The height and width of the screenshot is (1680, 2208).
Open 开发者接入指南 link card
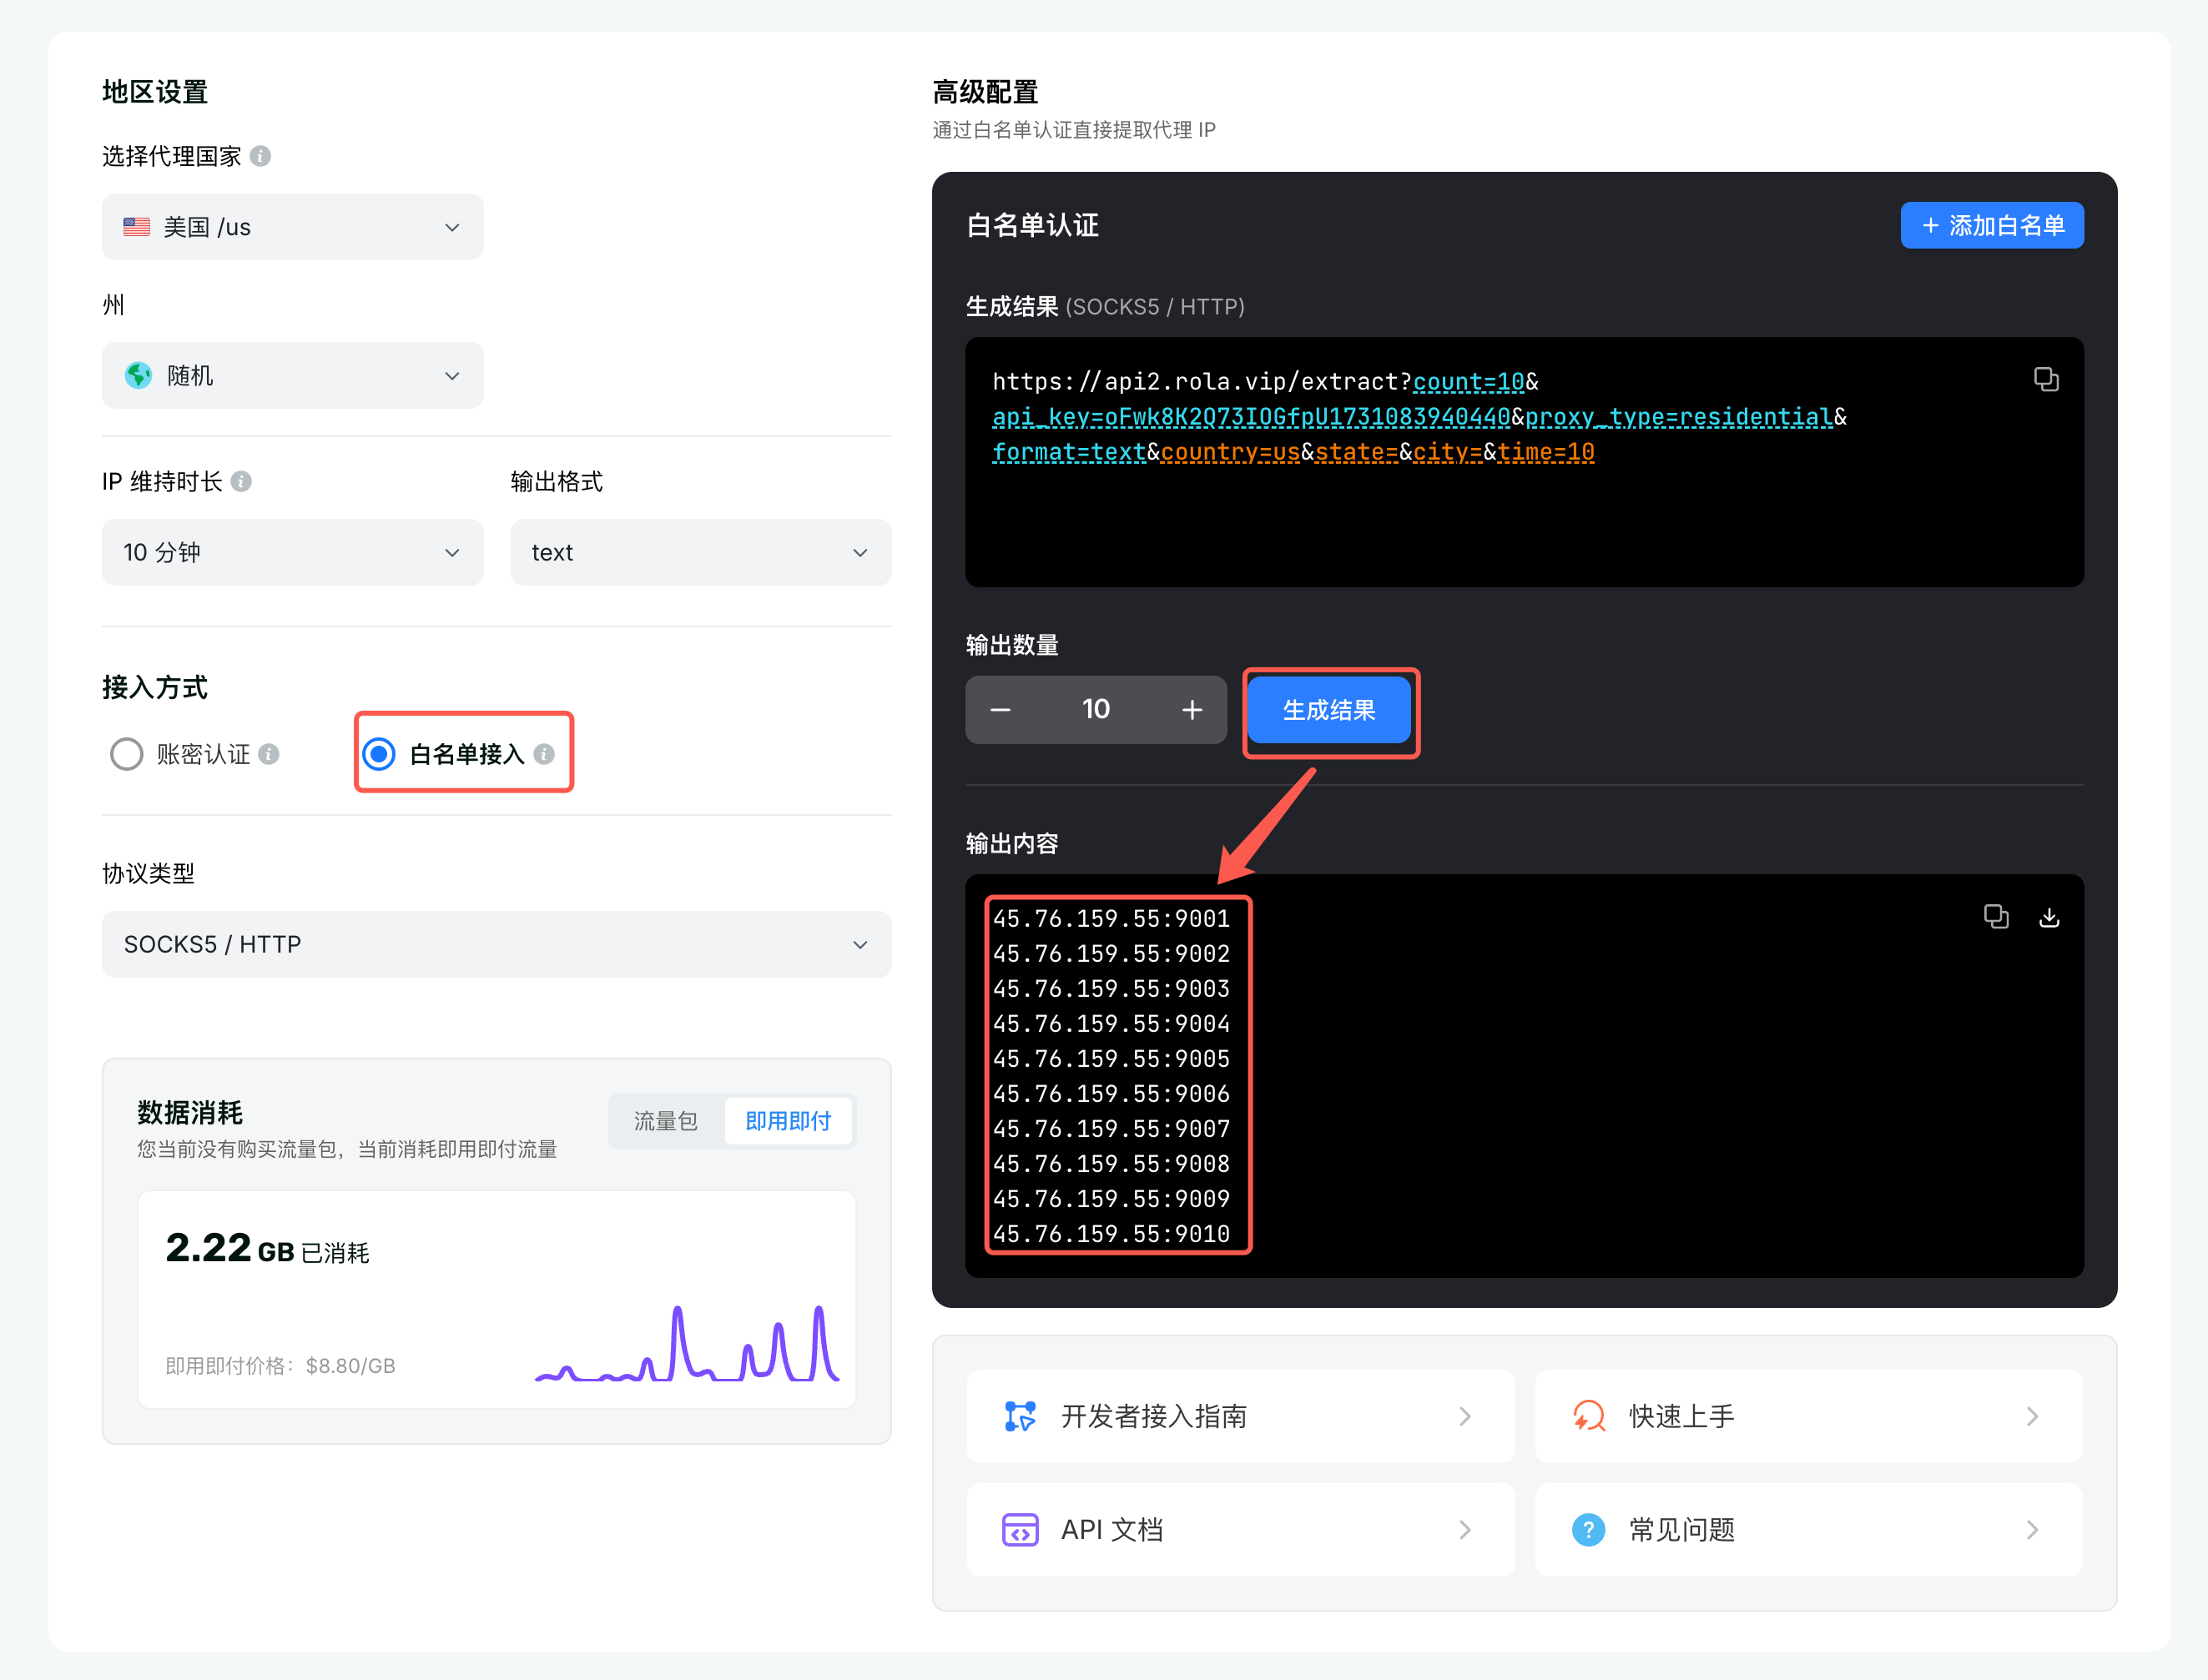[x=1239, y=1416]
